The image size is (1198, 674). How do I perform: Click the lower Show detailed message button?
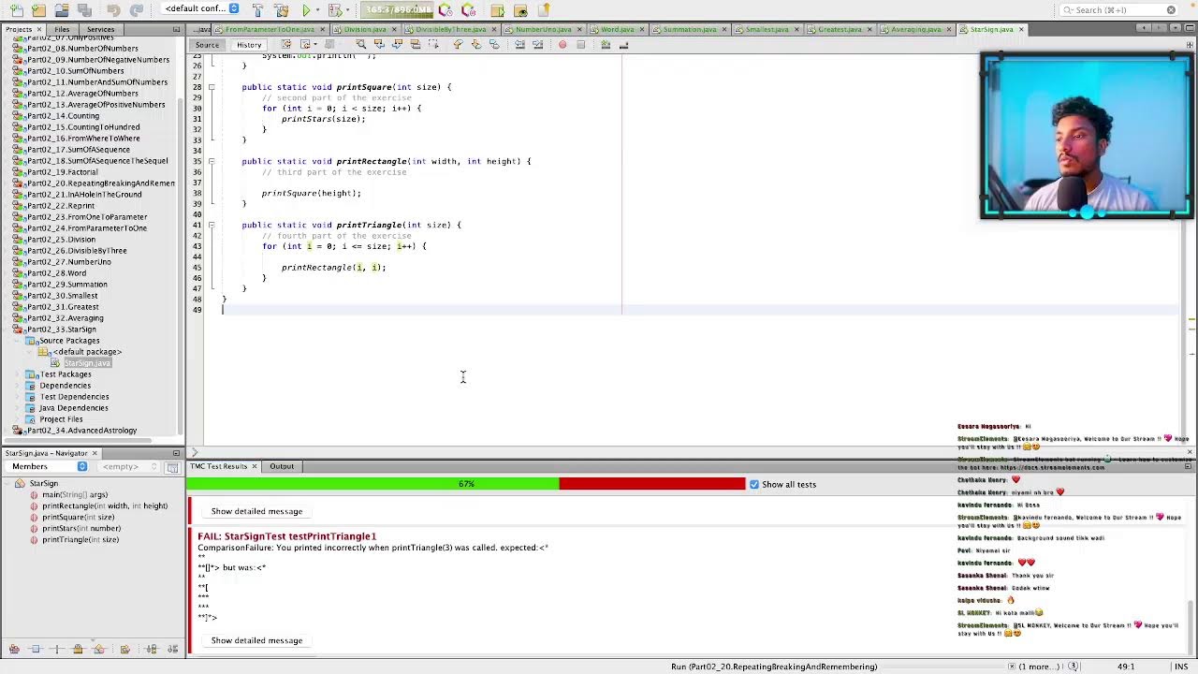(x=256, y=640)
